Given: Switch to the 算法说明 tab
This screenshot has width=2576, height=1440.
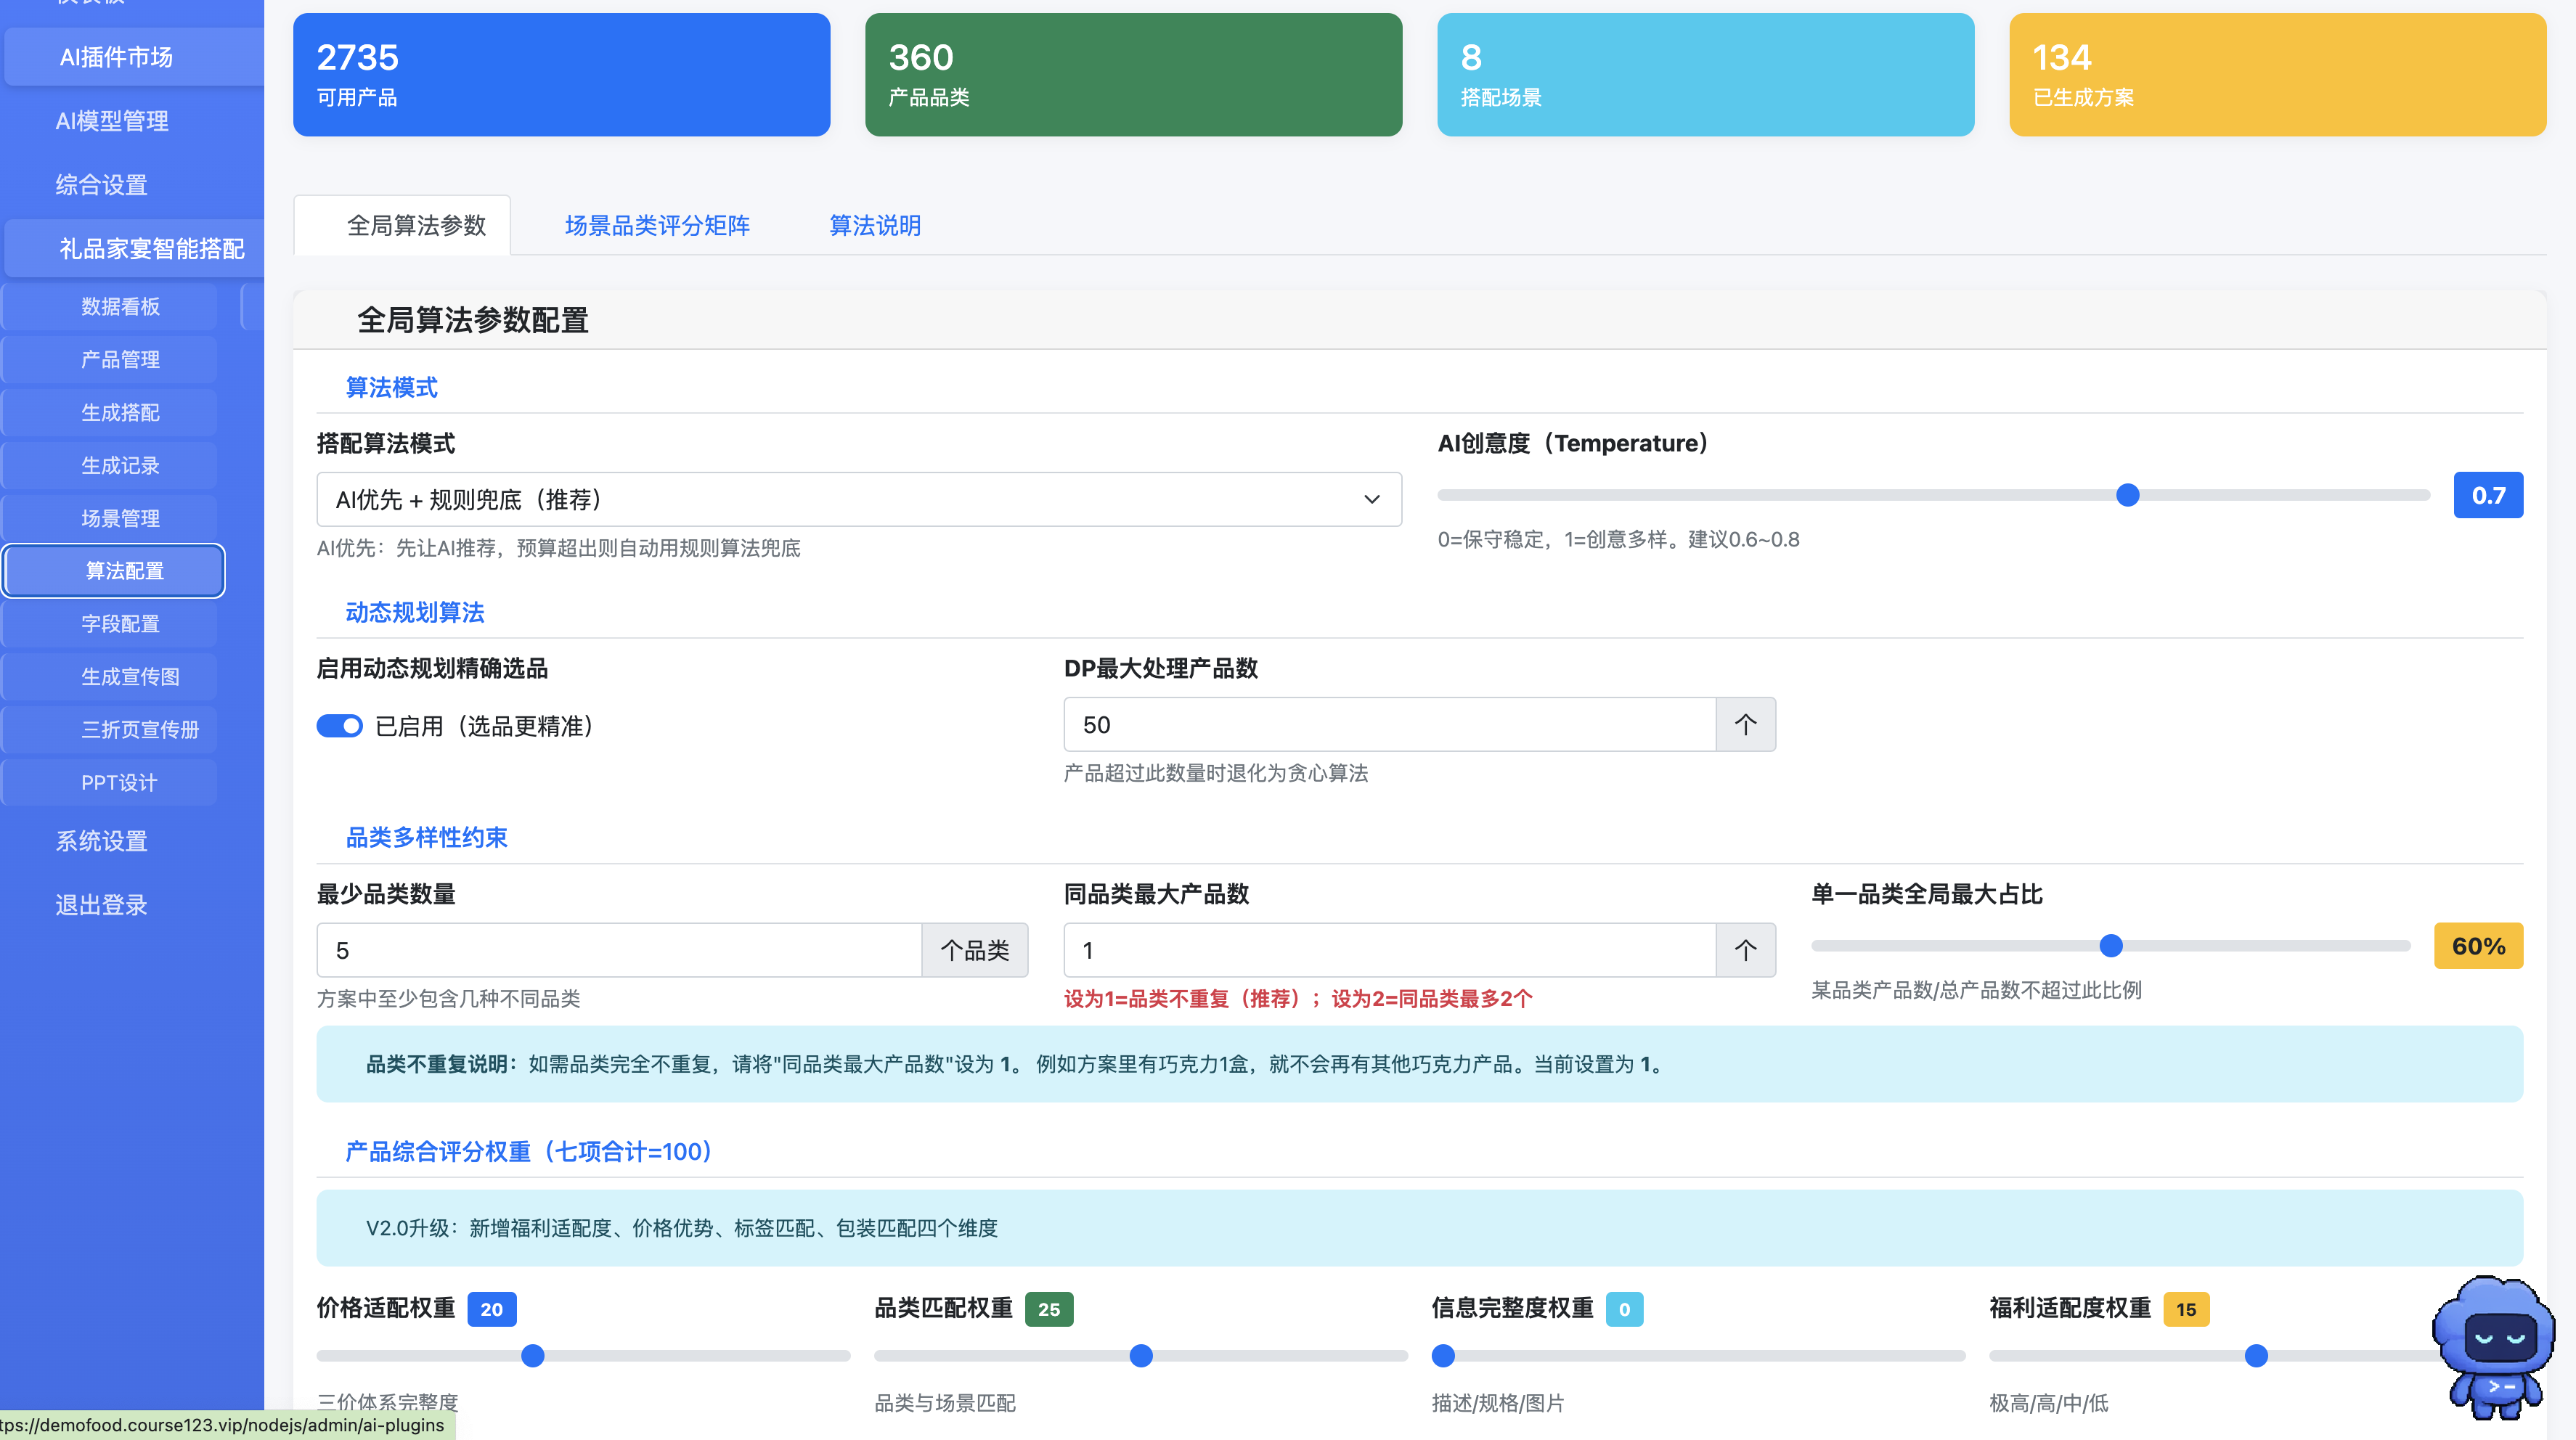Looking at the screenshot, I should click(x=875, y=226).
